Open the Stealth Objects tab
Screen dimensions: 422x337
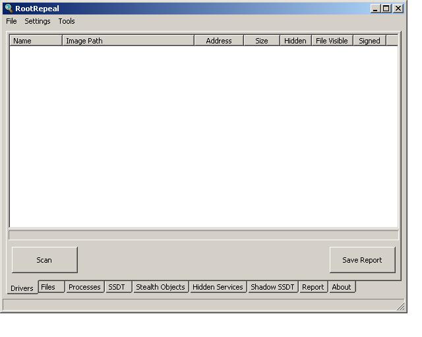tap(160, 287)
